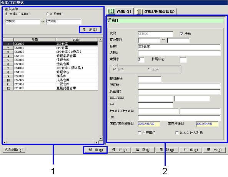
Task: Select the 仓库/工序部门 radio button
Action: [x=7, y=14]
